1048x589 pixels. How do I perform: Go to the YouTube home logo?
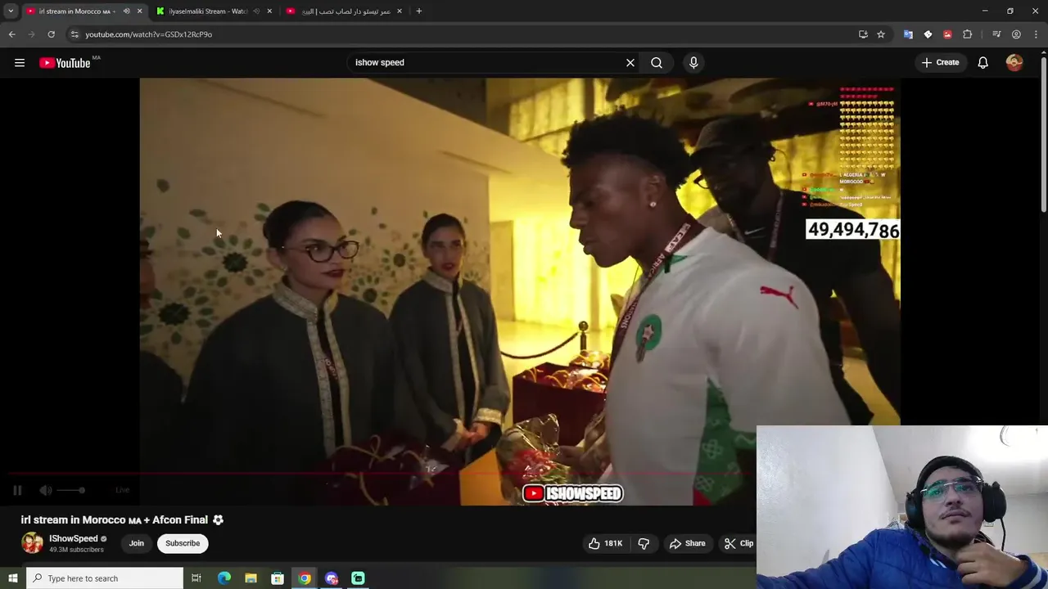click(x=65, y=63)
